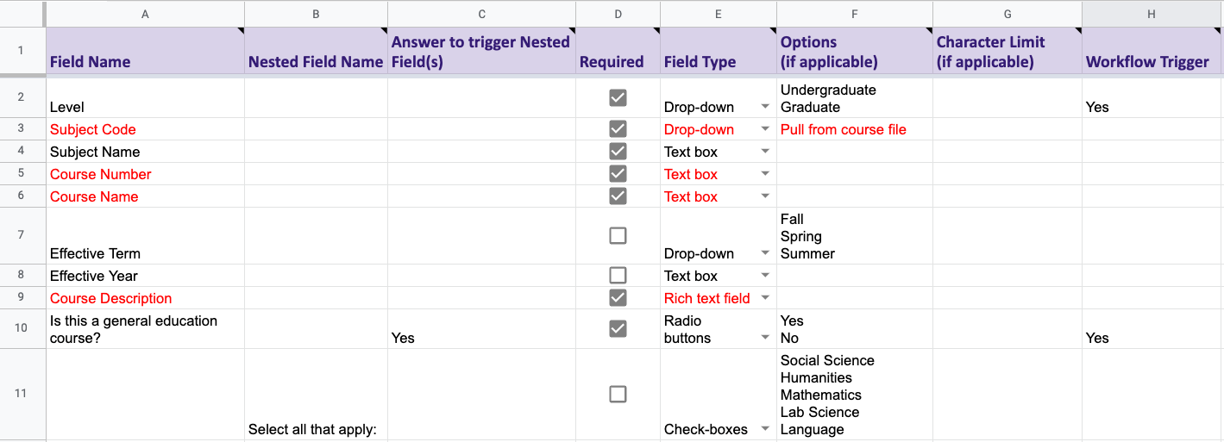Enable Required checkbox for Effective Term
The height and width of the screenshot is (442, 1224).
618,235
